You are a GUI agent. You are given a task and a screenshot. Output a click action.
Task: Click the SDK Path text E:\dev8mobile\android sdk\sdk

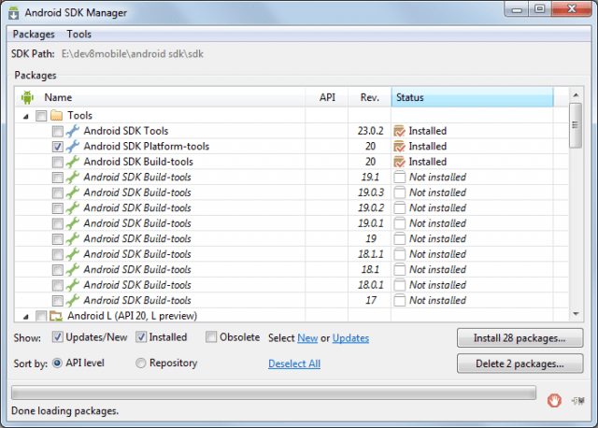pos(133,54)
